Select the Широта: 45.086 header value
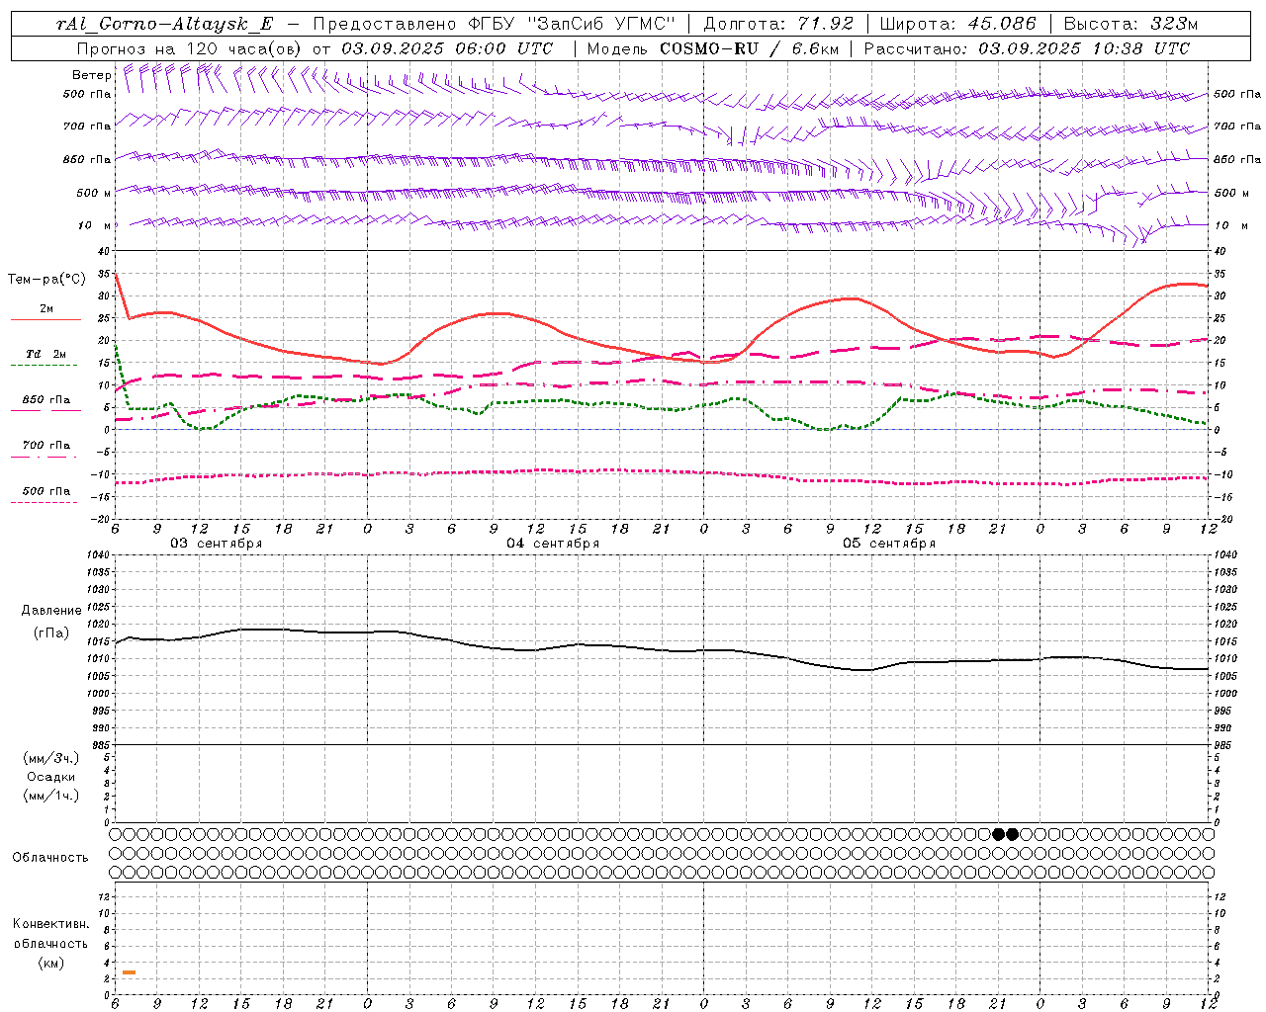 tap(957, 24)
